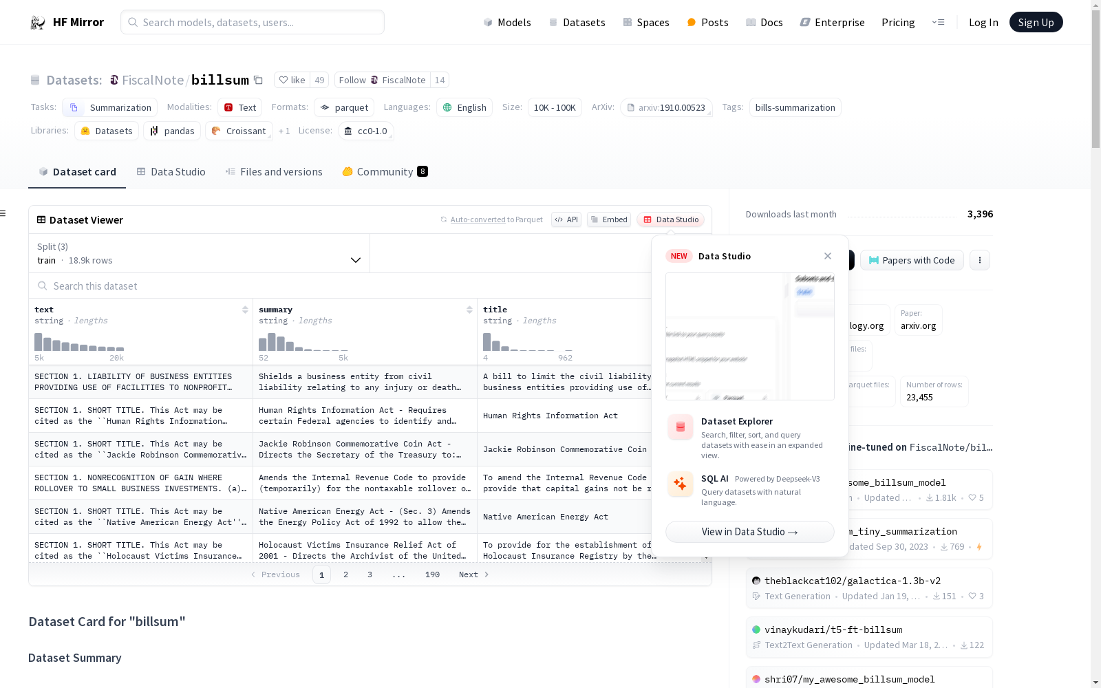Open the Enterprise page

point(832,22)
